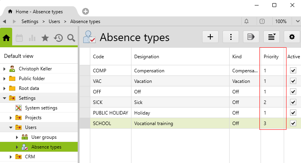Open the gear settings button

tap(292, 37)
